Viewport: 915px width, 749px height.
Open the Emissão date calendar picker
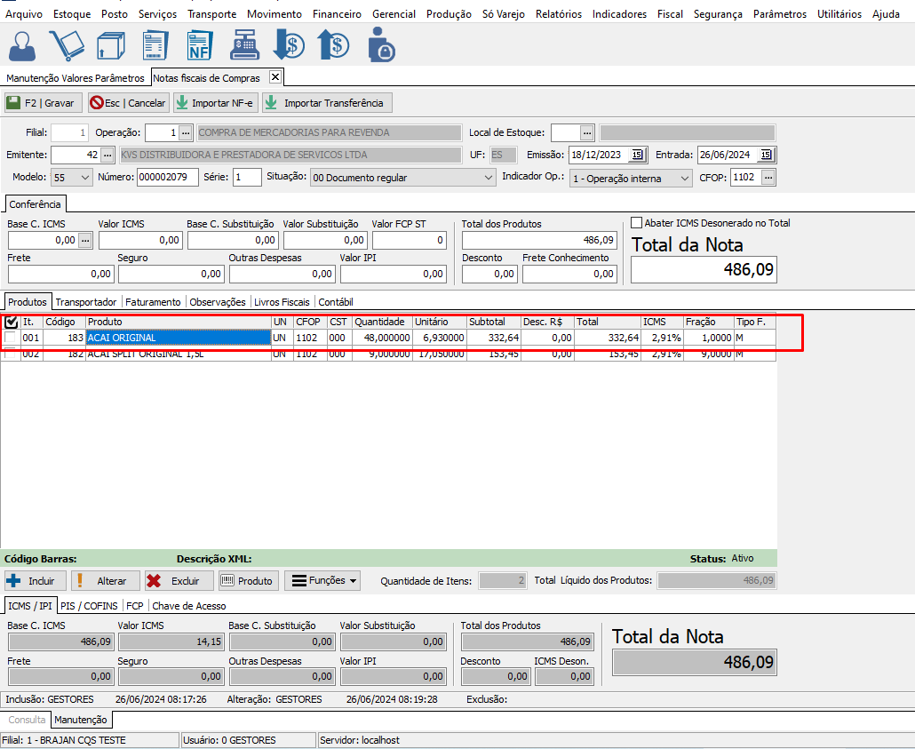[x=637, y=155]
